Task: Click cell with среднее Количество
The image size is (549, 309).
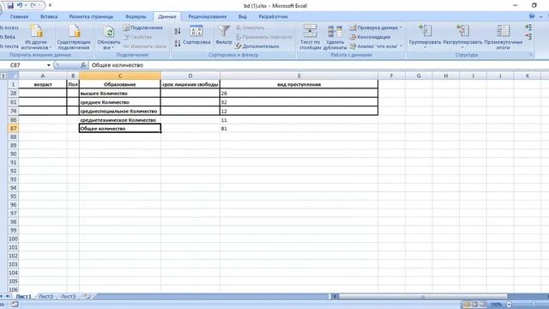Action: (x=120, y=102)
